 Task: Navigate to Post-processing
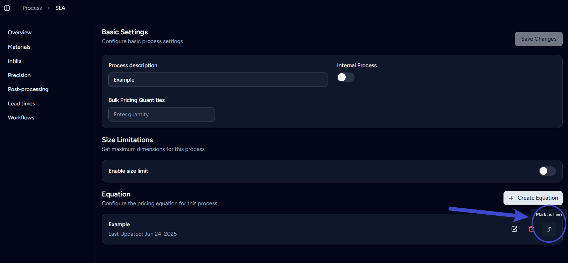pyautogui.click(x=28, y=89)
